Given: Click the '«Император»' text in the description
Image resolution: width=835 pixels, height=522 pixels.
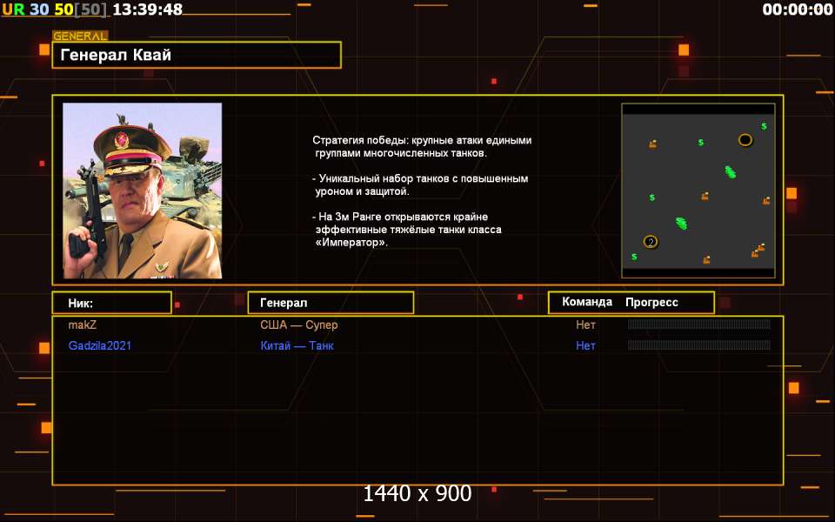Looking at the screenshot, I should coord(351,243).
